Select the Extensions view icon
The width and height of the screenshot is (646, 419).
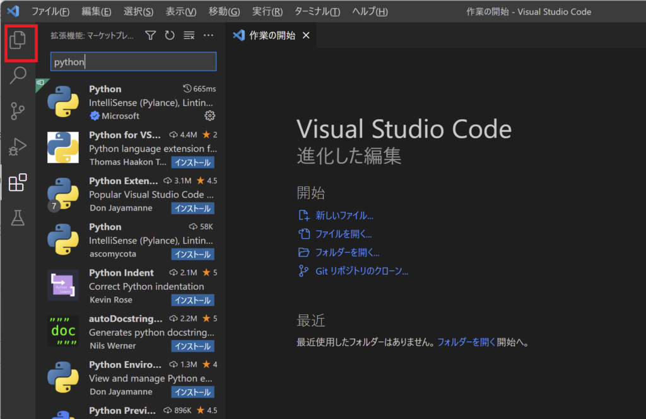tap(18, 182)
